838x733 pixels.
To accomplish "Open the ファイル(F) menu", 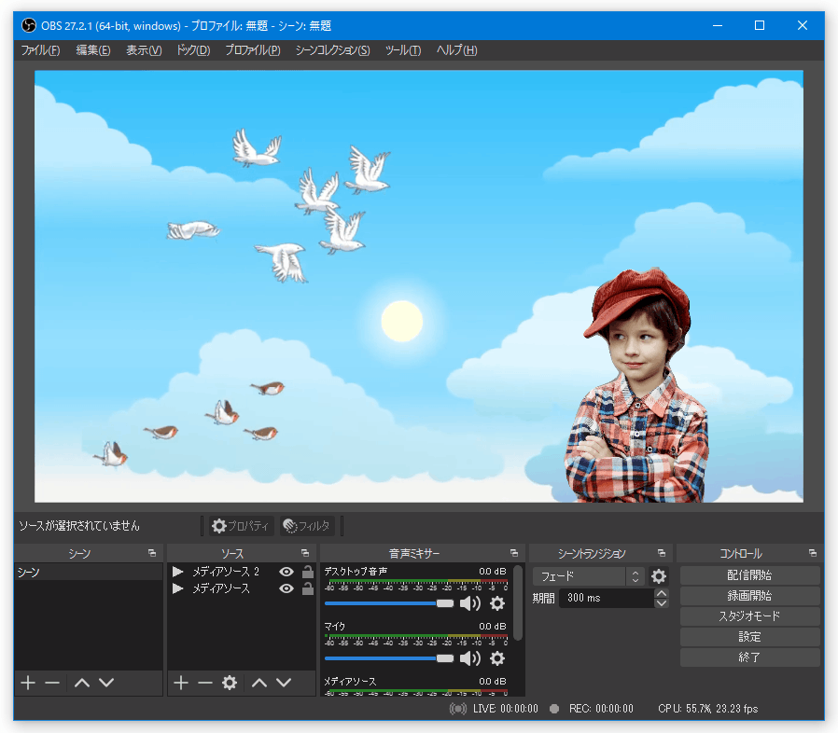I will (40, 50).
